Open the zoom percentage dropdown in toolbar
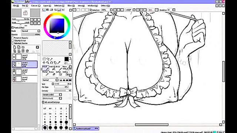The image size is (237, 133). pyautogui.click(x=111, y=10)
